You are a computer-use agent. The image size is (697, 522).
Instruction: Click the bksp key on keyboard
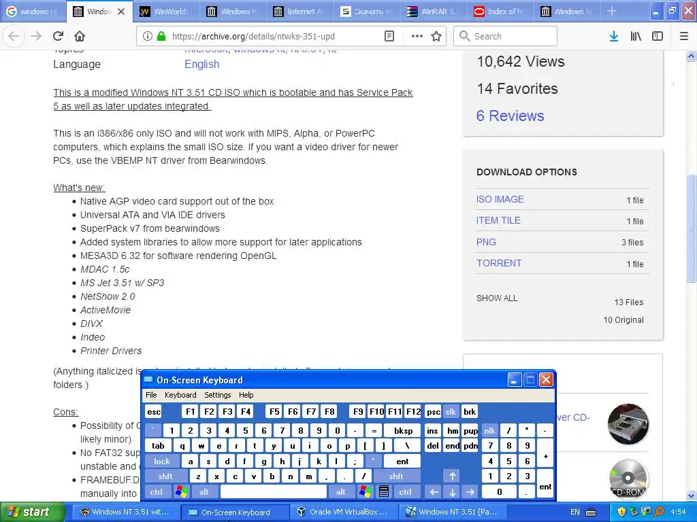(x=403, y=430)
